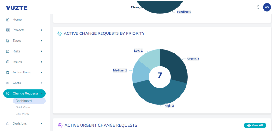This screenshot has height=131, width=272.
Task: Click View All urgent change requests button
Action: (x=255, y=125)
